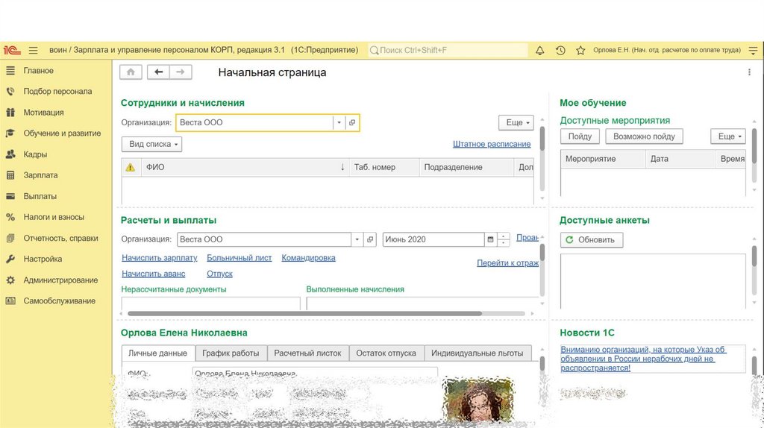Click the vertical dots menu icon
Viewport: 764px width, 428px height.
[x=749, y=72]
